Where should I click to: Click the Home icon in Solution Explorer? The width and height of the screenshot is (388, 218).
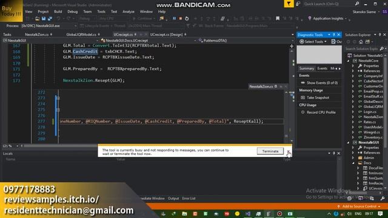361,42
